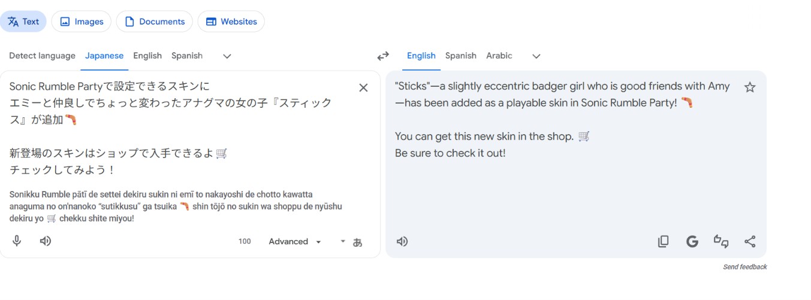
Task: Rate this translation with thumbs icon
Action: 721,241
